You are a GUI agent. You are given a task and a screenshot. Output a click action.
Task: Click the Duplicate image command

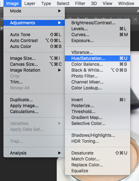coord(34,100)
